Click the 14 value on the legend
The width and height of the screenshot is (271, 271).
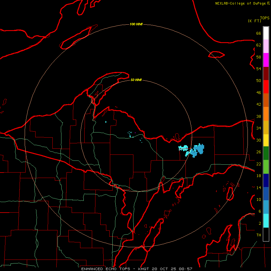click(x=259, y=188)
